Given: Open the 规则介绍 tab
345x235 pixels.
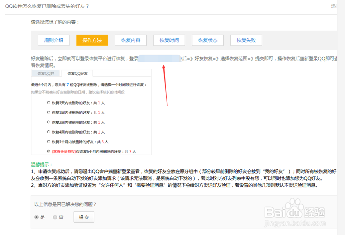Looking at the screenshot, I should (x=53, y=40).
